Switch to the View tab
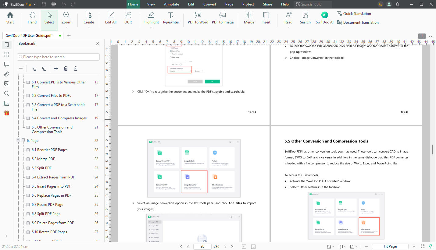Viewport: 436px width, 250px height. click(151, 4)
